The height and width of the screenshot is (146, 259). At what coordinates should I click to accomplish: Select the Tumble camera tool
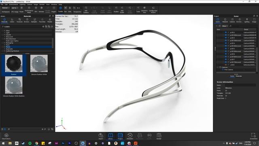pyautogui.click(x=60, y=9)
